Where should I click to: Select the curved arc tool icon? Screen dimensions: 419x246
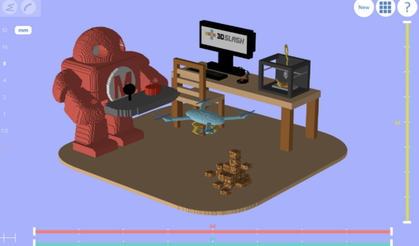tap(31, 7)
